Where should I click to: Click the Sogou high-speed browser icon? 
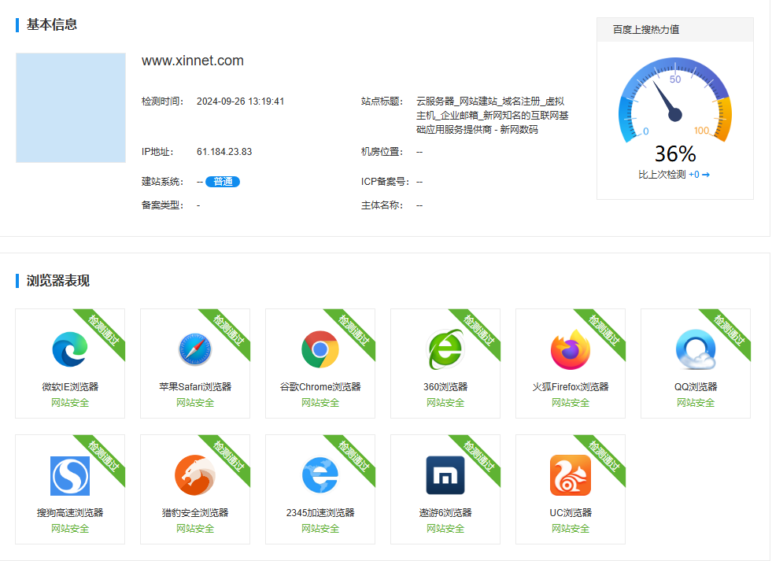(69, 475)
